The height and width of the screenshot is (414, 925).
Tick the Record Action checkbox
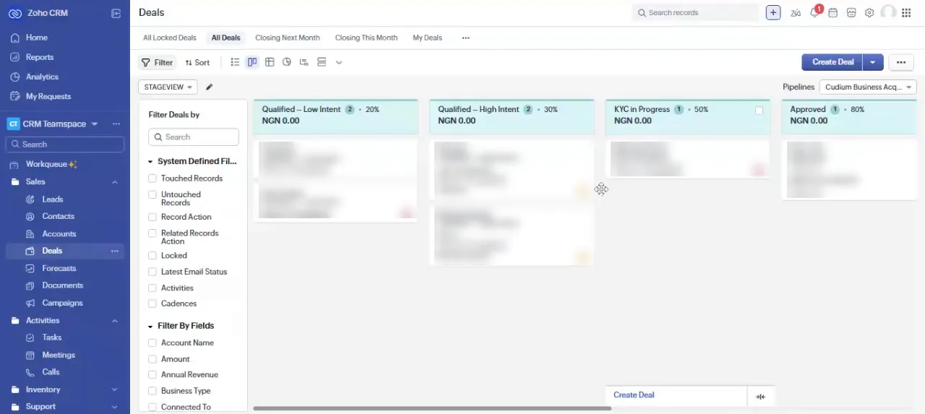tap(152, 217)
